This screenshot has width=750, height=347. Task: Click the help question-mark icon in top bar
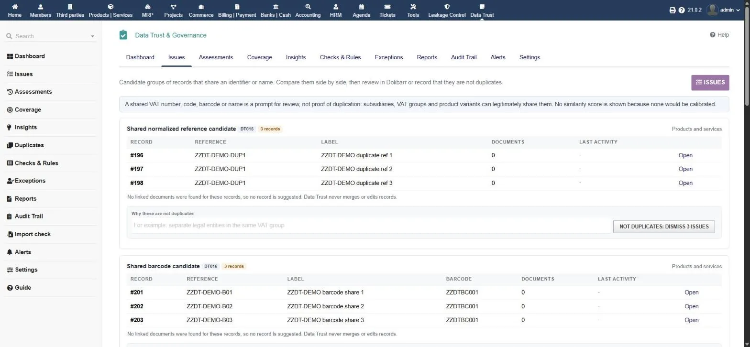pos(682,10)
